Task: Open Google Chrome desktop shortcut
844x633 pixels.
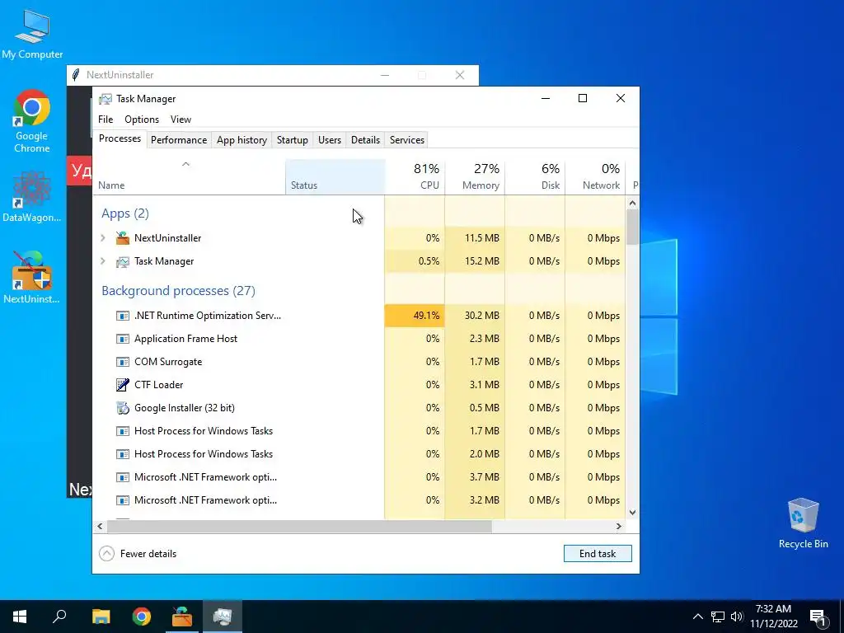Action: 32,121
